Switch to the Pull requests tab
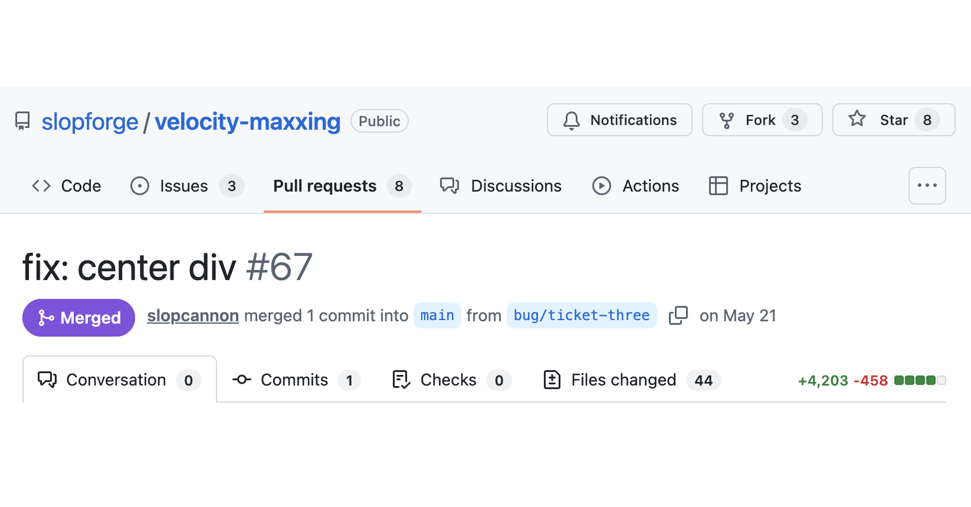971x507 pixels. 342,186
